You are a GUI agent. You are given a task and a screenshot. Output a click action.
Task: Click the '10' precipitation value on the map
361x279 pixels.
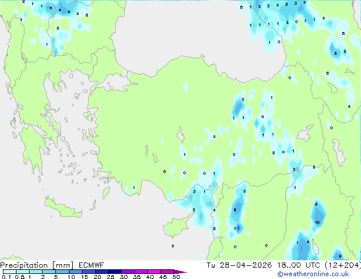tap(318, 223)
